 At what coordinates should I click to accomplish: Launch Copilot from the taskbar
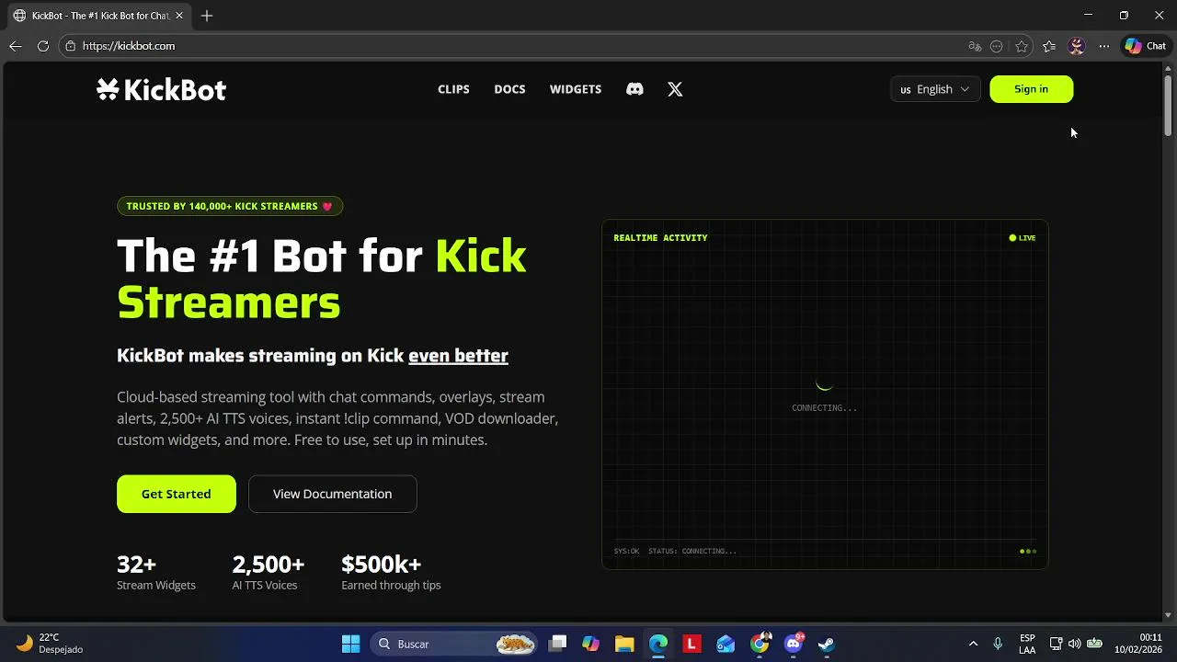point(590,644)
